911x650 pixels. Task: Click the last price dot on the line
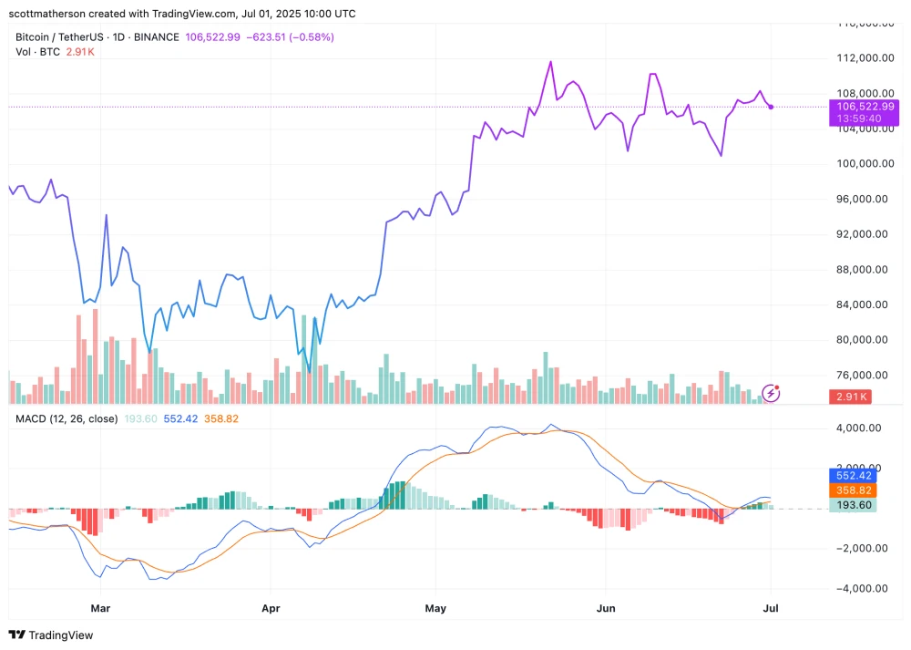771,107
